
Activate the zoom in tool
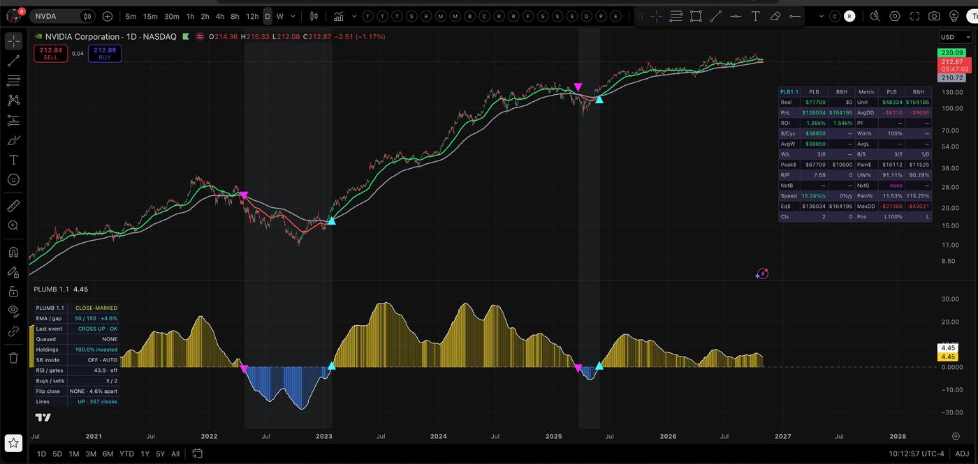point(13,225)
